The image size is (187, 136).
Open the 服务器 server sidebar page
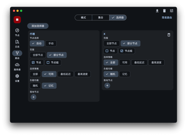[x=17, y=67]
